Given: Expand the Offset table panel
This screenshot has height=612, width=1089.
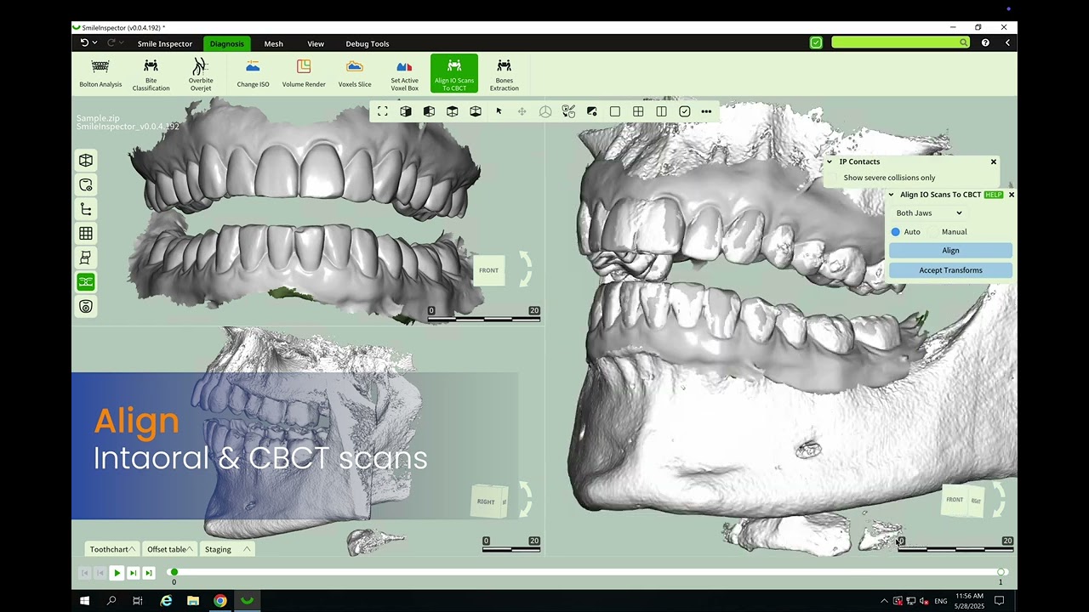Looking at the screenshot, I should coord(169,549).
